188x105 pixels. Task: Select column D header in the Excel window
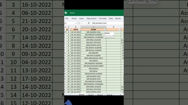(x=113, y=27)
